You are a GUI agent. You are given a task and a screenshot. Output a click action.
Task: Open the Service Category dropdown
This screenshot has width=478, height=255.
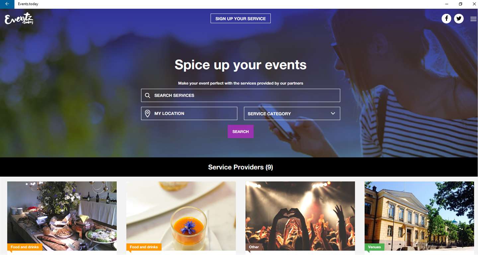coord(292,114)
